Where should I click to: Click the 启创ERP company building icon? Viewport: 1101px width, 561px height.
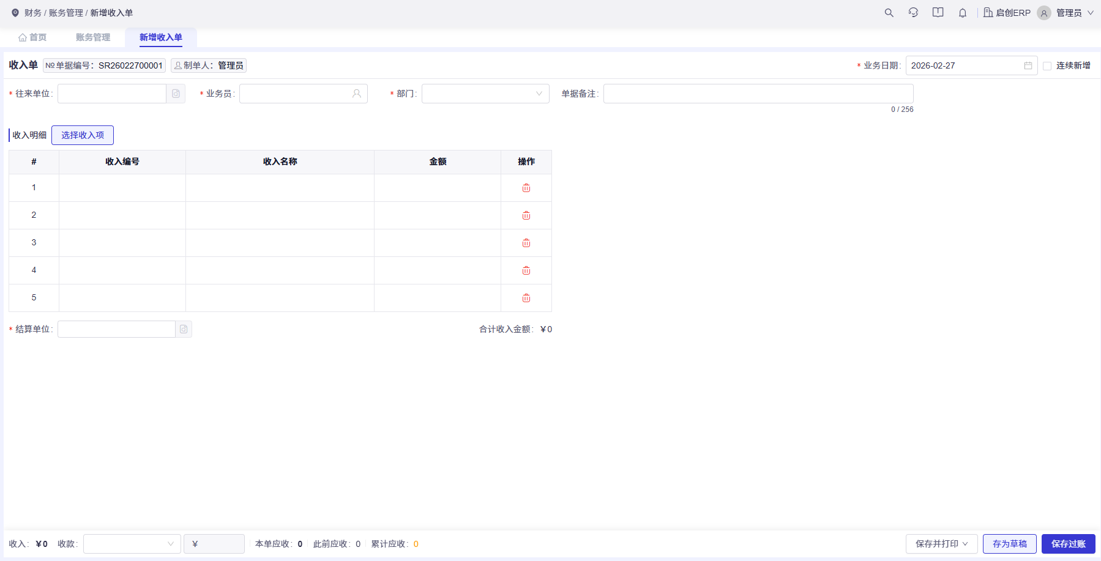(988, 12)
